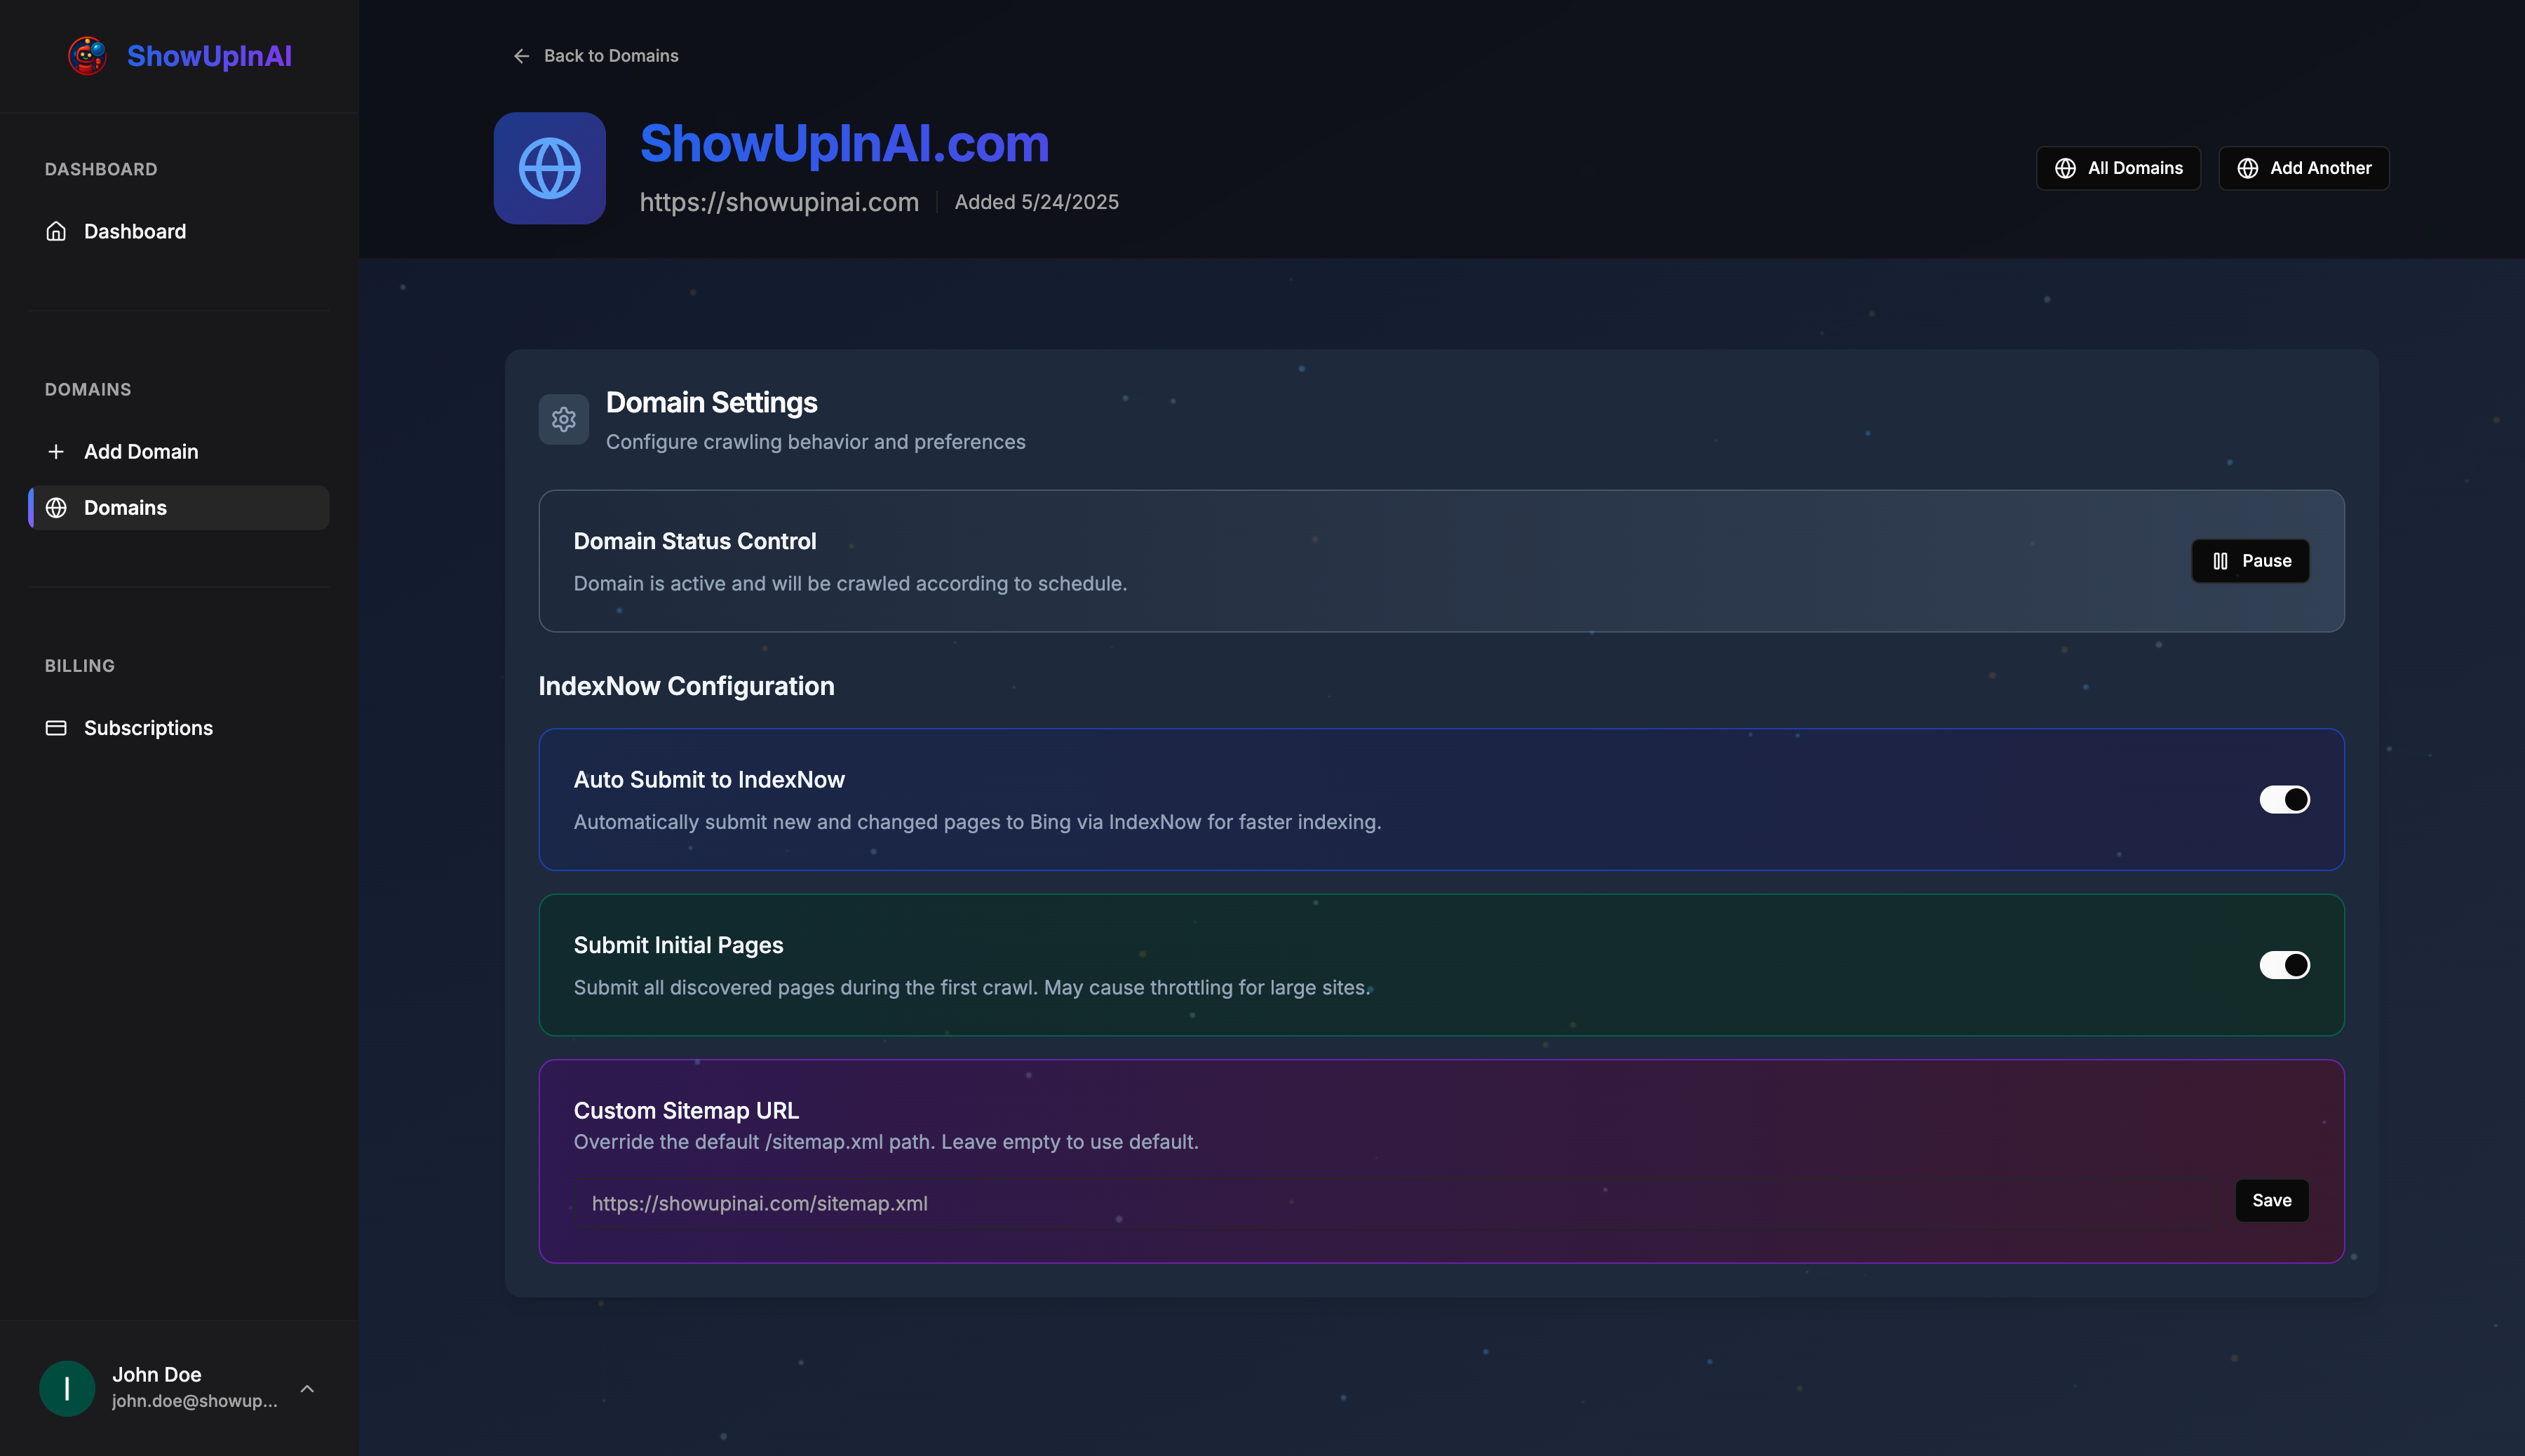Open the ShowUpInAI brand name link
This screenshot has height=1456, width=2525.
pyautogui.click(x=209, y=56)
